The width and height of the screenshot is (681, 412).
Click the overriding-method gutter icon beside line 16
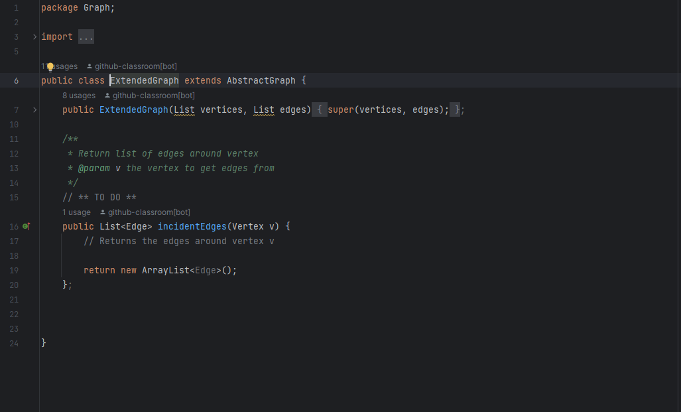(x=25, y=226)
